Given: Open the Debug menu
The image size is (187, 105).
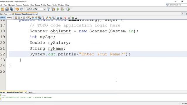Looking at the screenshot, I should (x=37, y=5).
